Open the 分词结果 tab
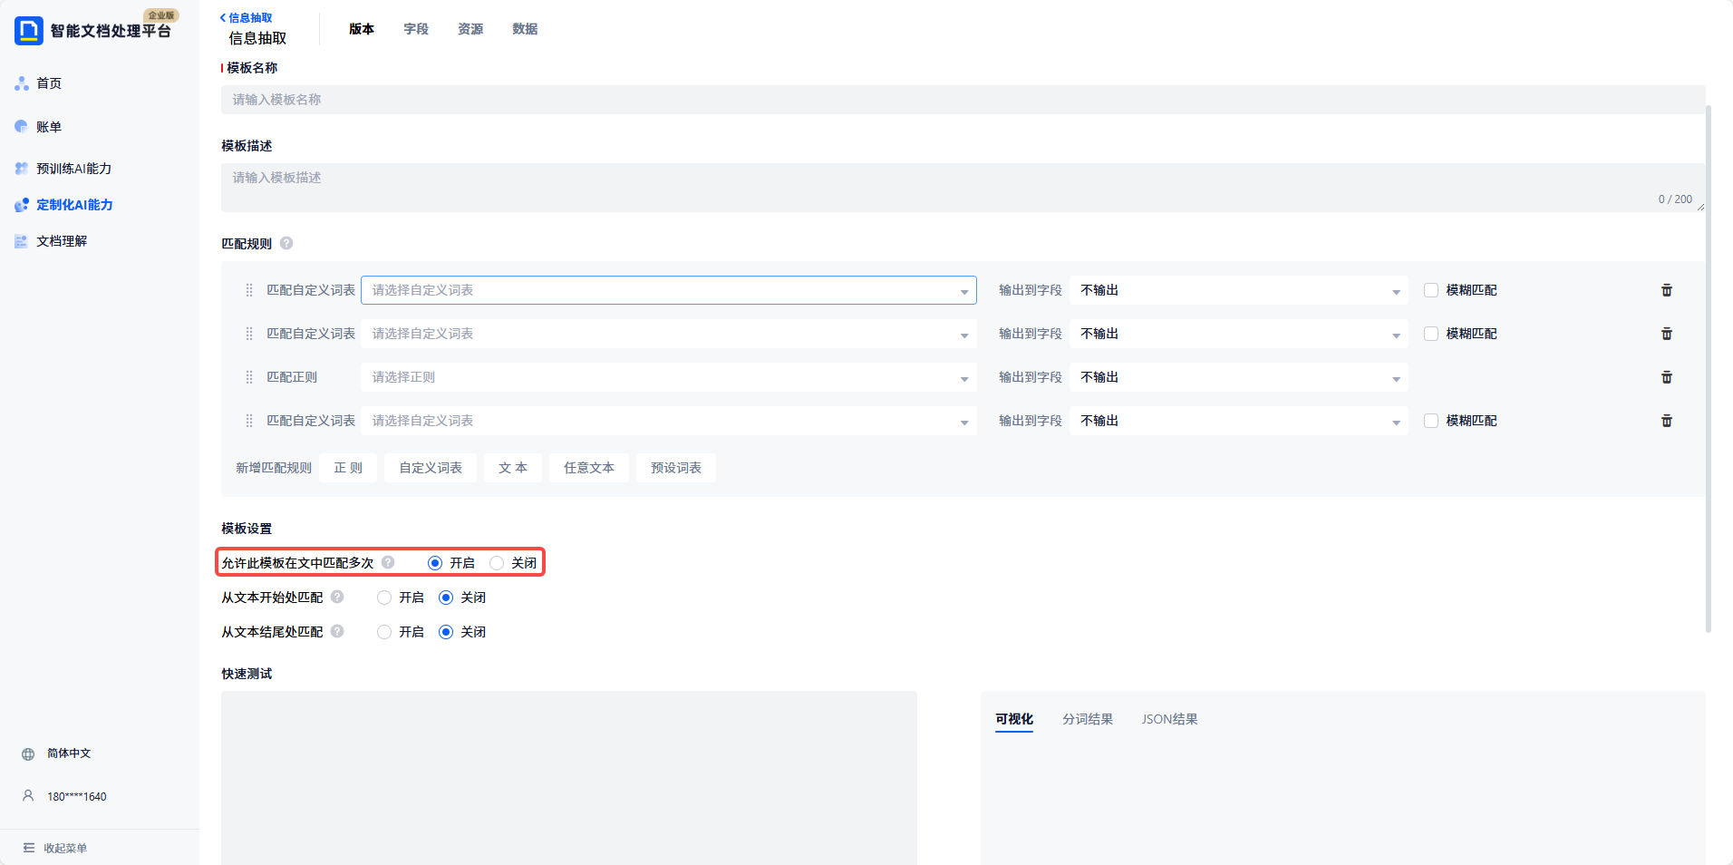Image resolution: width=1733 pixels, height=865 pixels. [1088, 719]
